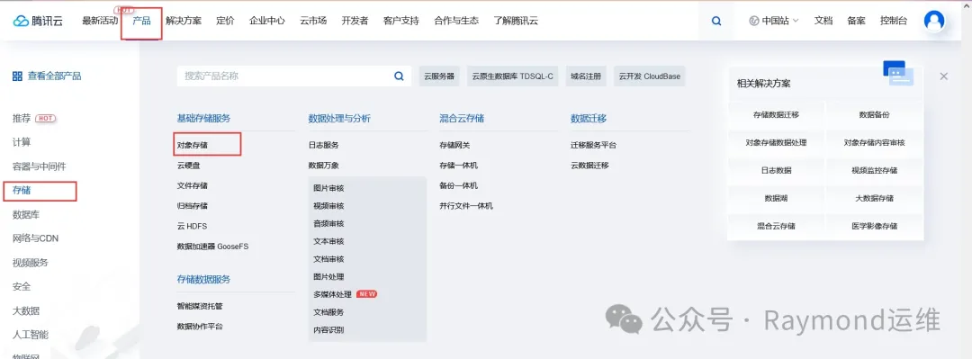The width and height of the screenshot is (972, 359).
Task: Select the 数据库 category in sidebar
Action: tap(26, 214)
